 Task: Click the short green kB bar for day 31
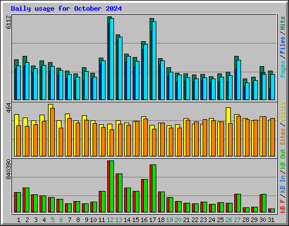pyautogui.click(x=273, y=210)
